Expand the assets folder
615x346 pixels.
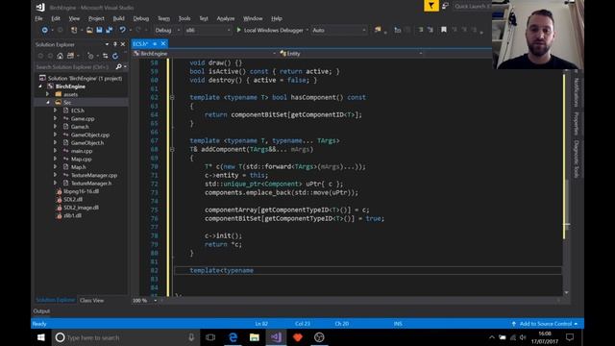pyautogui.click(x=48, y=94)
